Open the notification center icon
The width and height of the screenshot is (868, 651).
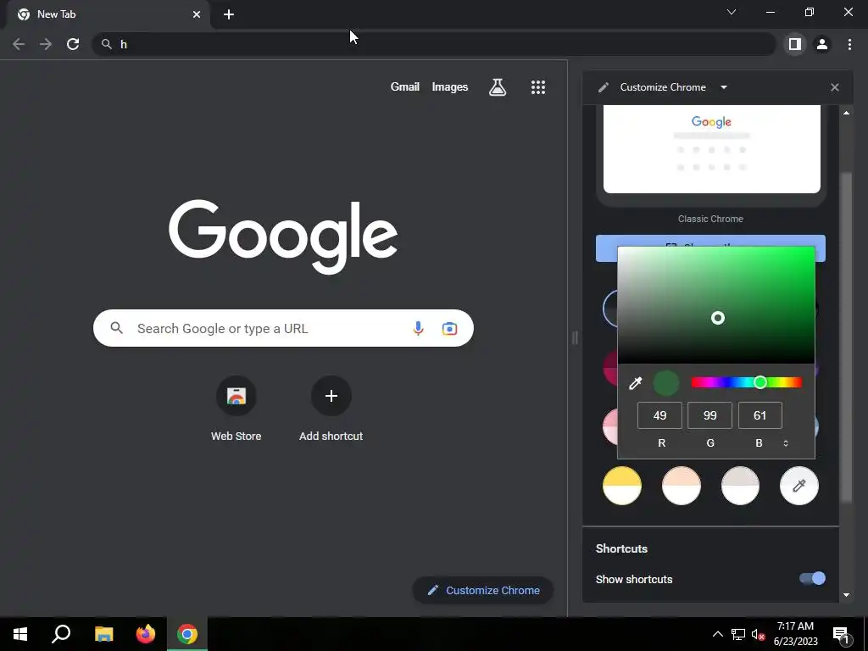pyautogui.click(x=841, y=634)
